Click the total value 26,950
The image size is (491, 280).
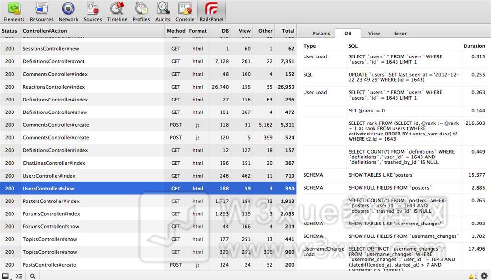pos(286,87)
